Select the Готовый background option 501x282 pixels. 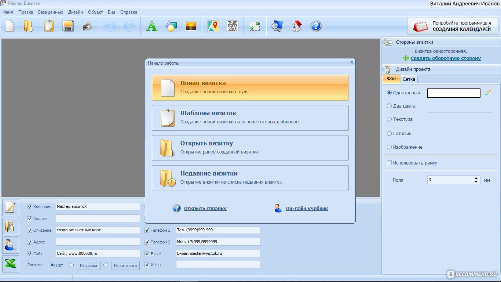click(390, 134)
